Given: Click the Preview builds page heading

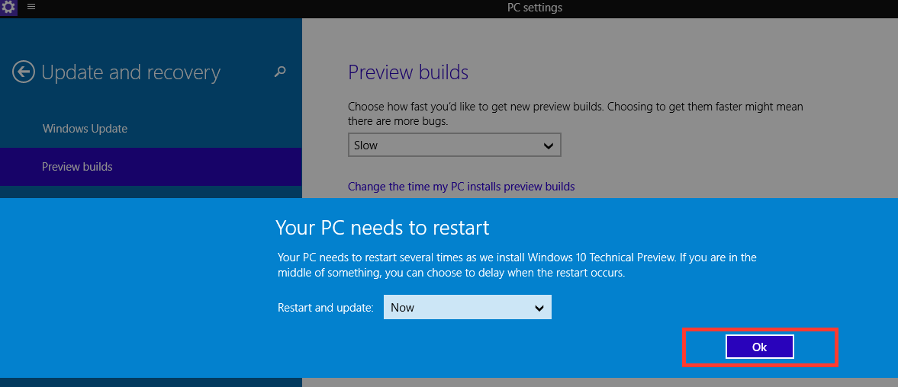Looking at the screenshot, I should pos(408,72).
